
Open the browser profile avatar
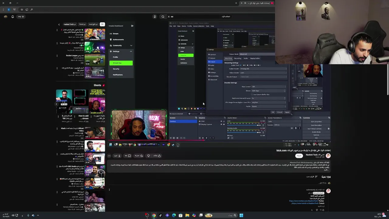point(9,9)
